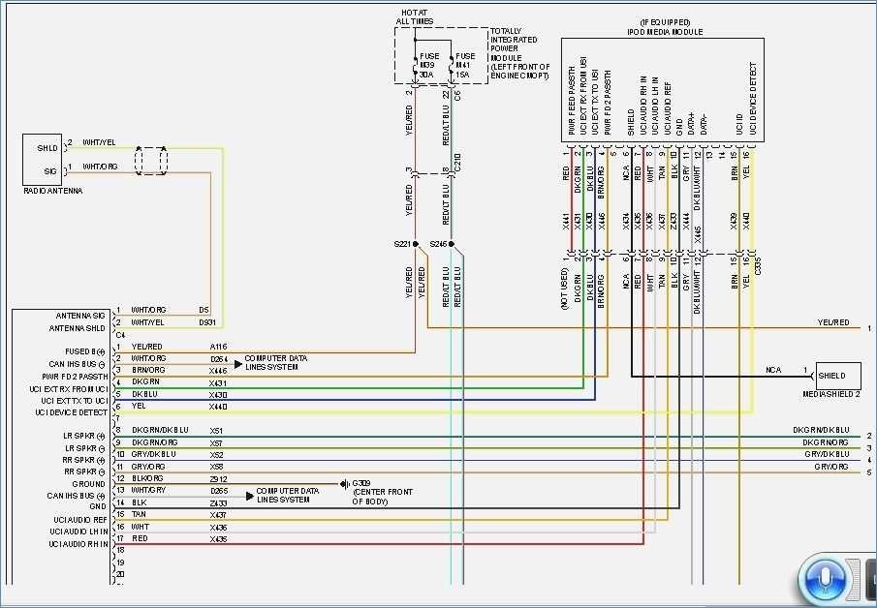Click the blue microphone icon at bottom right
This screenshot has height=608, width=877.
point(825,578)
